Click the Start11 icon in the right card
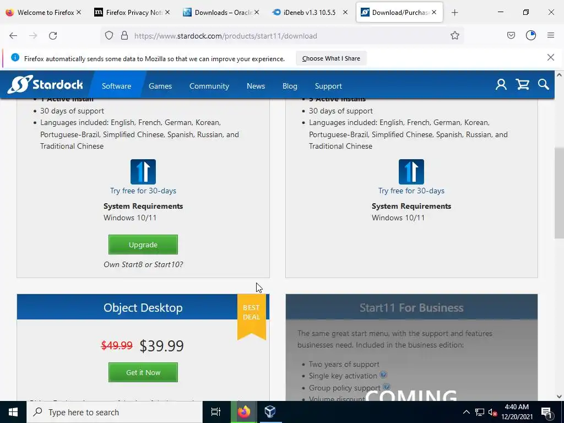This screenshot has width=564, height=423. click(411, 172)
